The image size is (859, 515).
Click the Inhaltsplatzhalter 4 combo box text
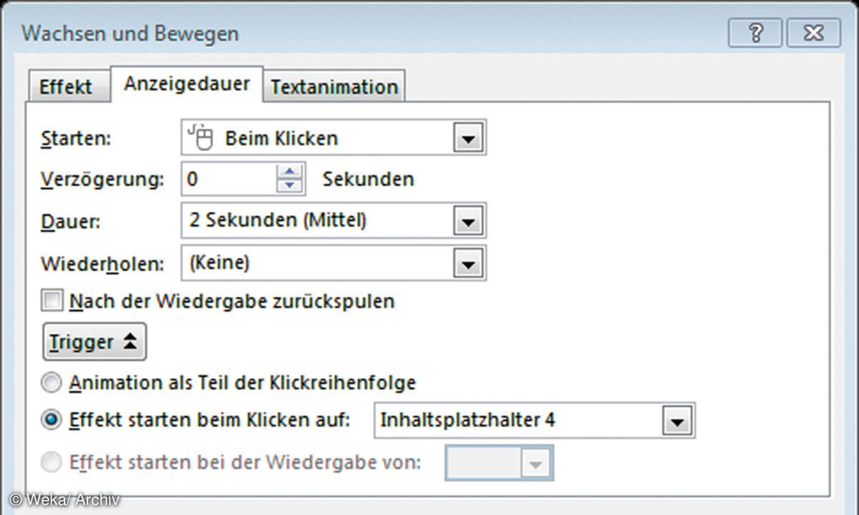pos(515,420)
